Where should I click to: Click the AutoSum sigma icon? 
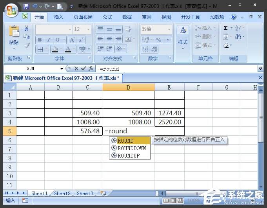point(225,28)
